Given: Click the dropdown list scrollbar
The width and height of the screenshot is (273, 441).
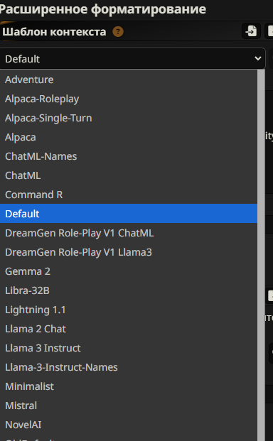Looking at the screenshot, I should [261, 255].
